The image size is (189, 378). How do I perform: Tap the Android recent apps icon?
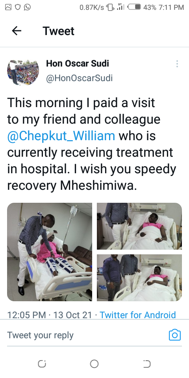point(42,364)
